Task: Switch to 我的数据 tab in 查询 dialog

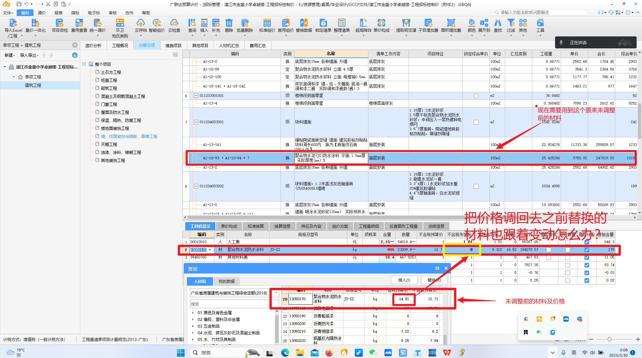Action: (x=227, y=281)
